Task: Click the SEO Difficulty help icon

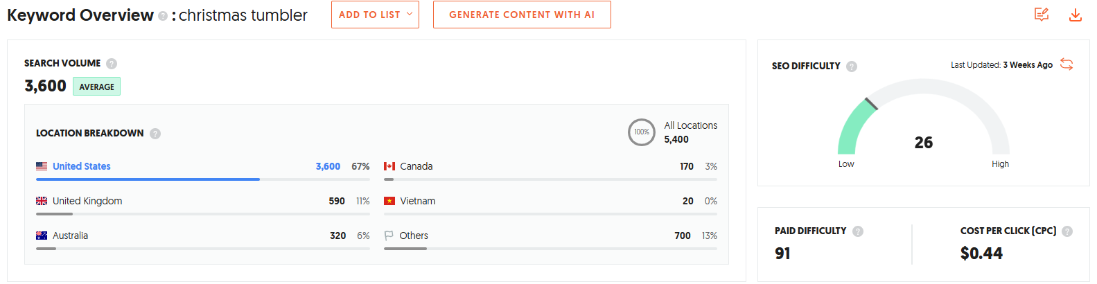Action: pos(852,66)
